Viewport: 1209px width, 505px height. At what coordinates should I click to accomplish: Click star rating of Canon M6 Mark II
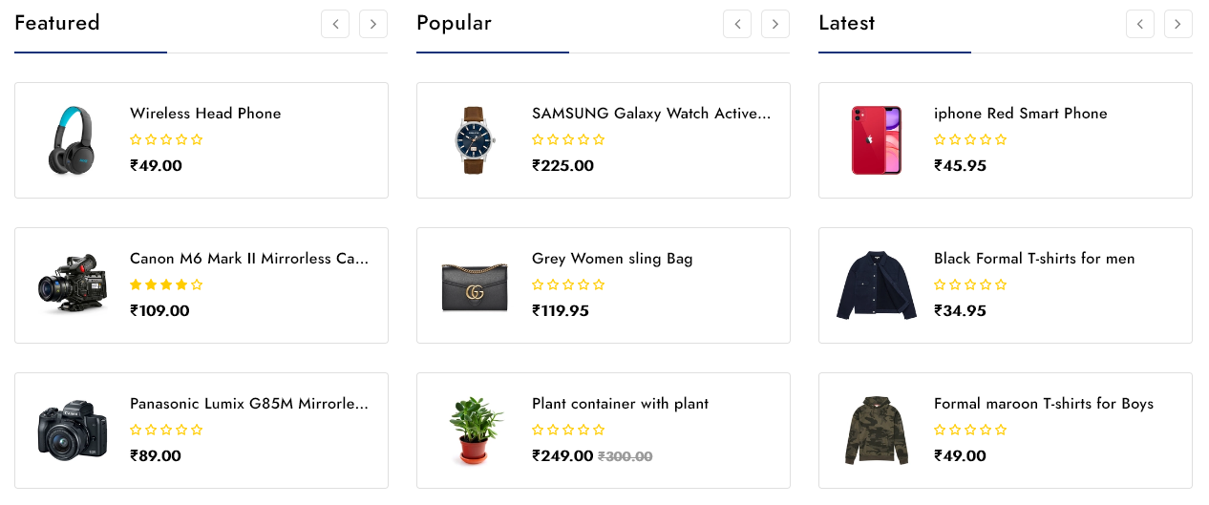[x=166, y=284]
